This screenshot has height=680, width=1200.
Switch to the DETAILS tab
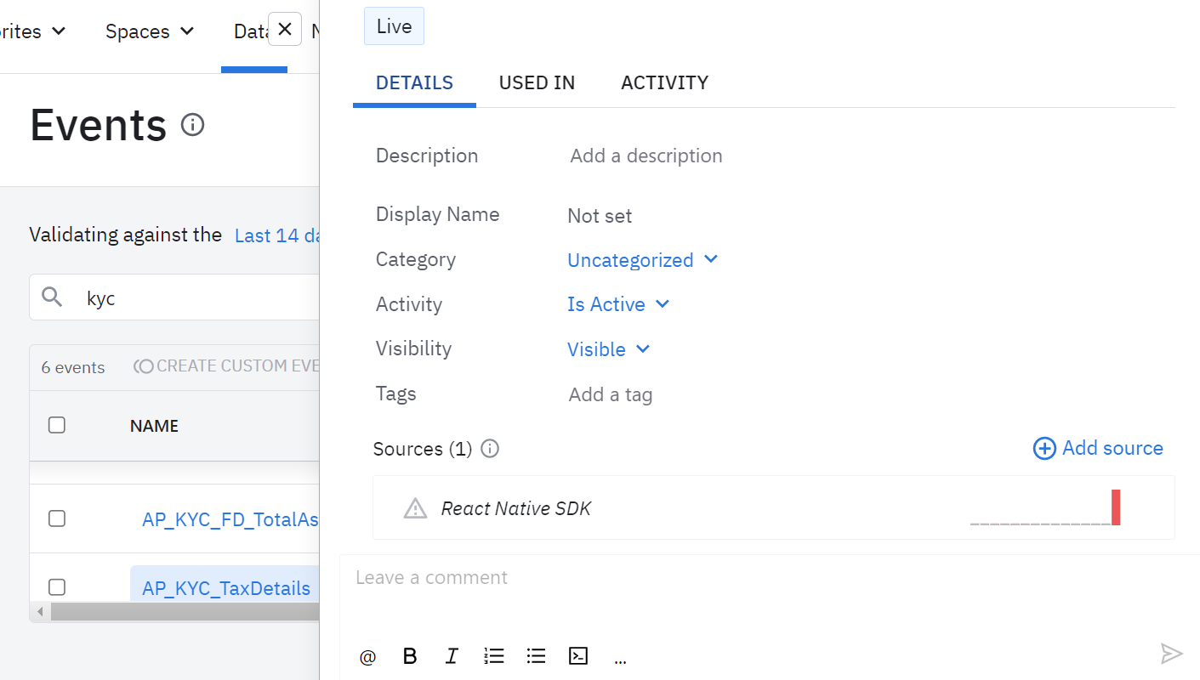(414, 82)
